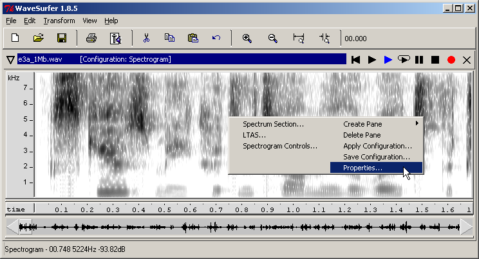The image size is (479, 259).
Task: Collapse the sound panel with triangle
Action: point(10,60)
